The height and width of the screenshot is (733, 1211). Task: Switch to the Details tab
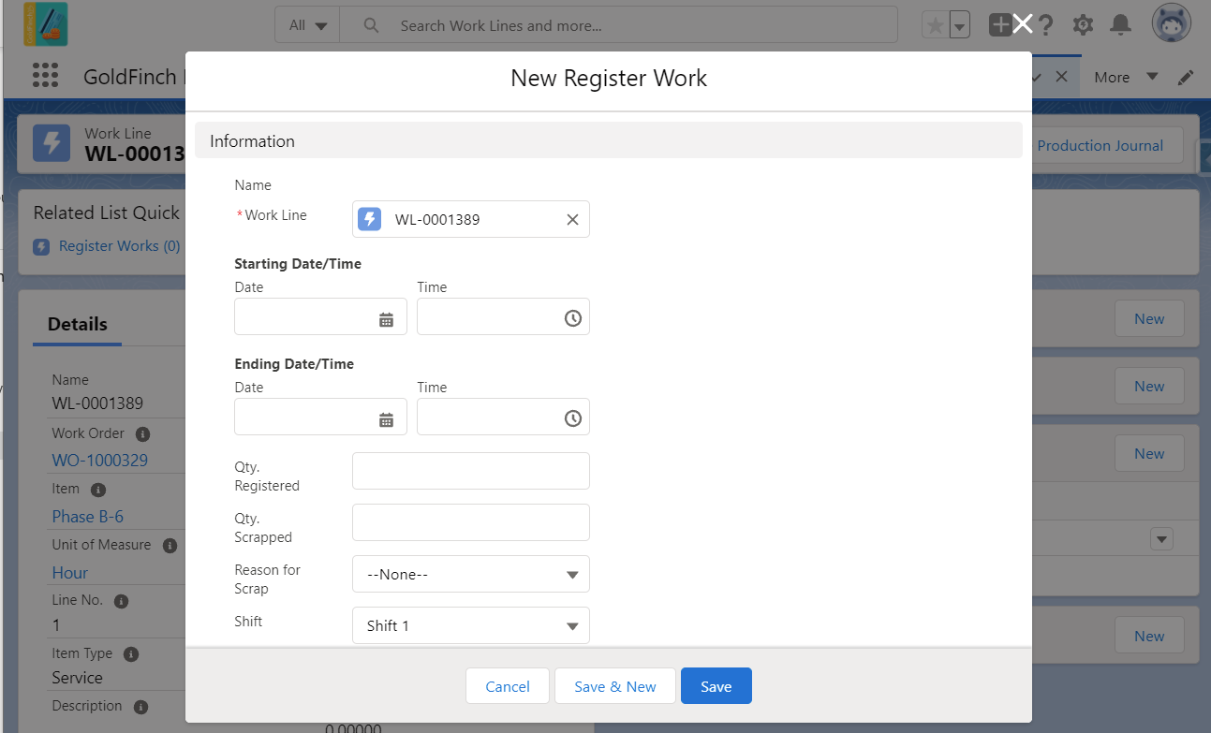coord(78,324)
